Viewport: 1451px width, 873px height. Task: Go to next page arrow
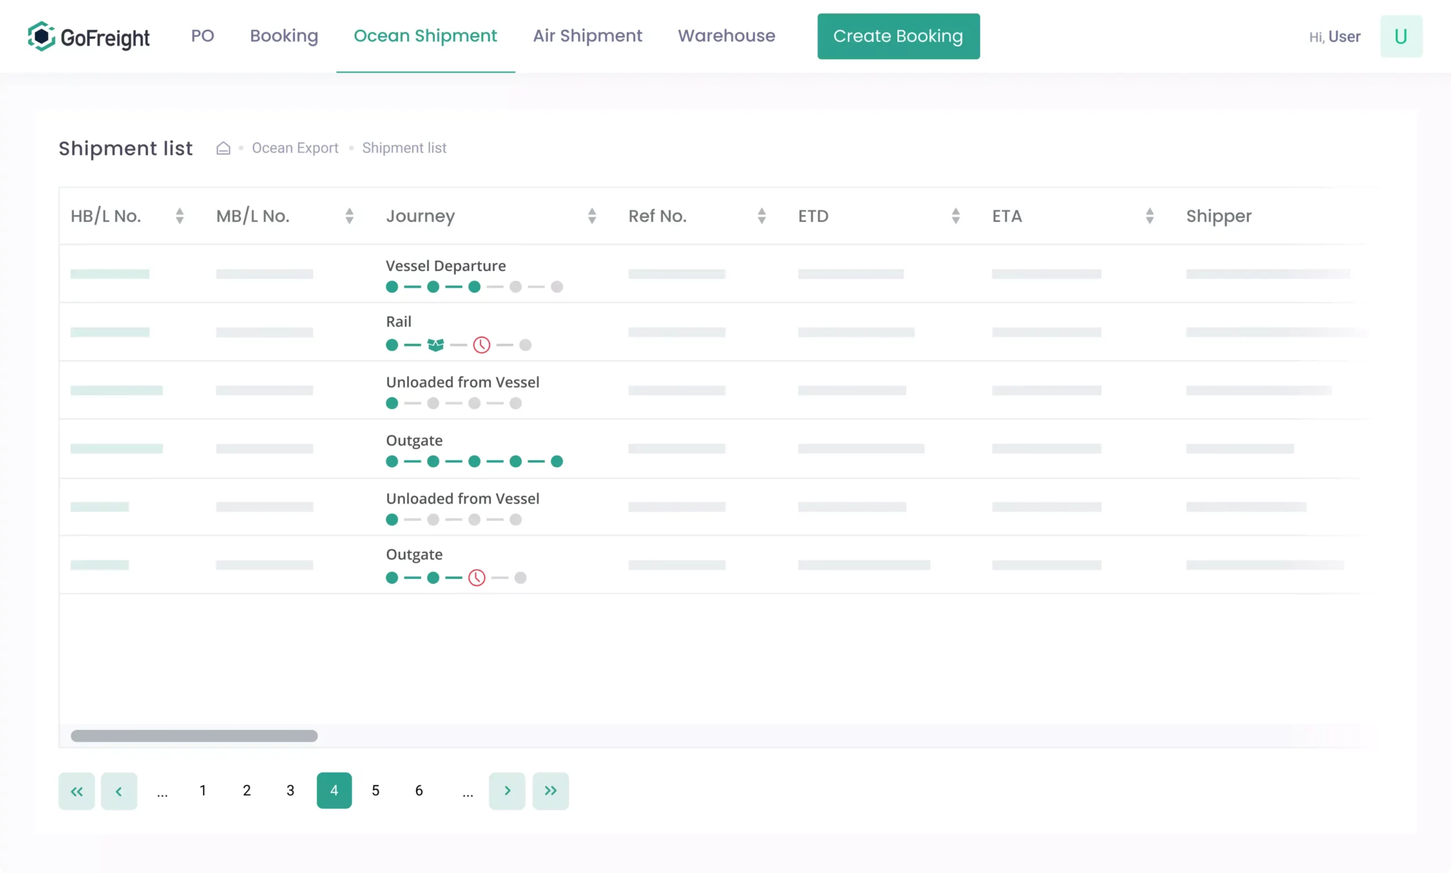[x=507, y=791]
